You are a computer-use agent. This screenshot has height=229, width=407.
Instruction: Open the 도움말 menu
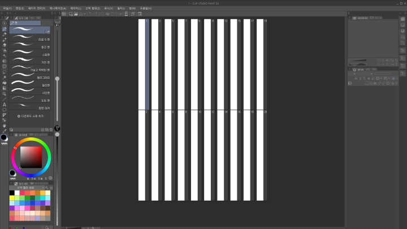coord(146,8)
